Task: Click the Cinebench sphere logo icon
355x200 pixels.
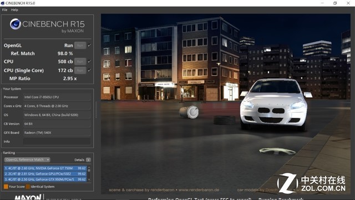Action: coord(16,24)
